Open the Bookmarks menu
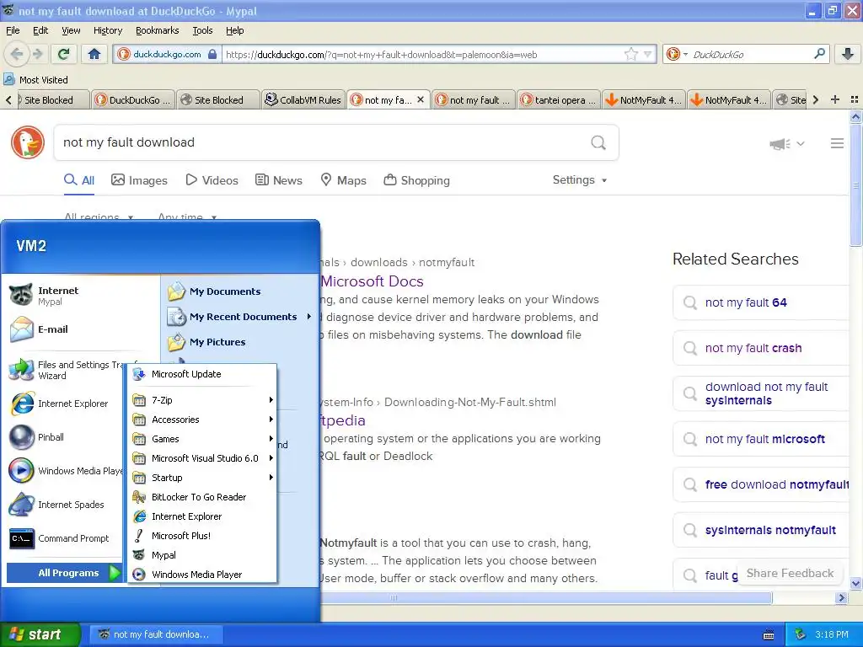 tap(158, 30)
